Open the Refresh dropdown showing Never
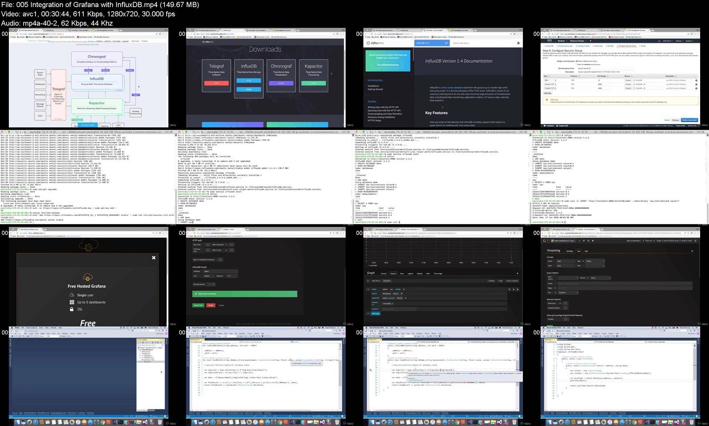Image resolution: width=709 pixels, height=426 pixels. [600, 278]
